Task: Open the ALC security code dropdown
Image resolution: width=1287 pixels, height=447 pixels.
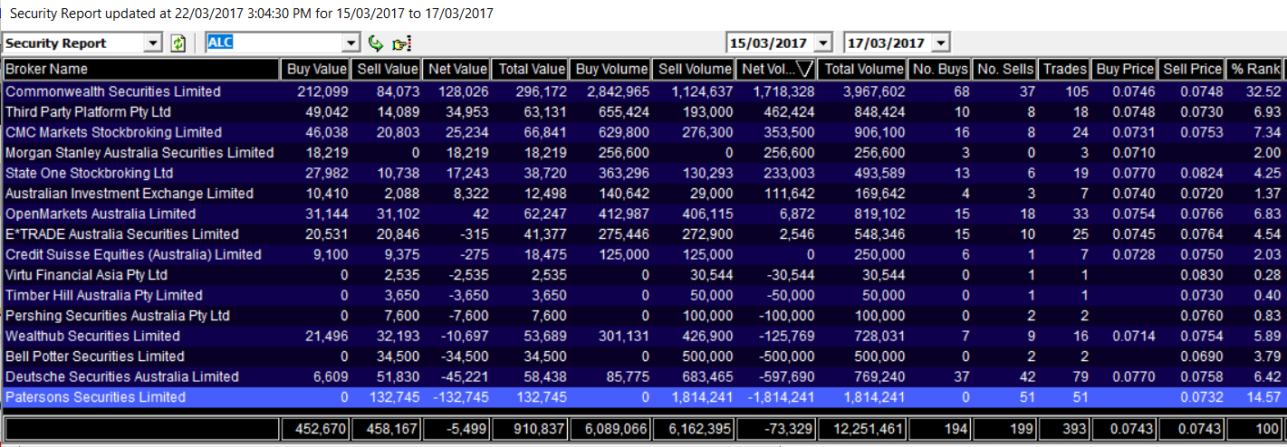Action: [x=351, y=43]
